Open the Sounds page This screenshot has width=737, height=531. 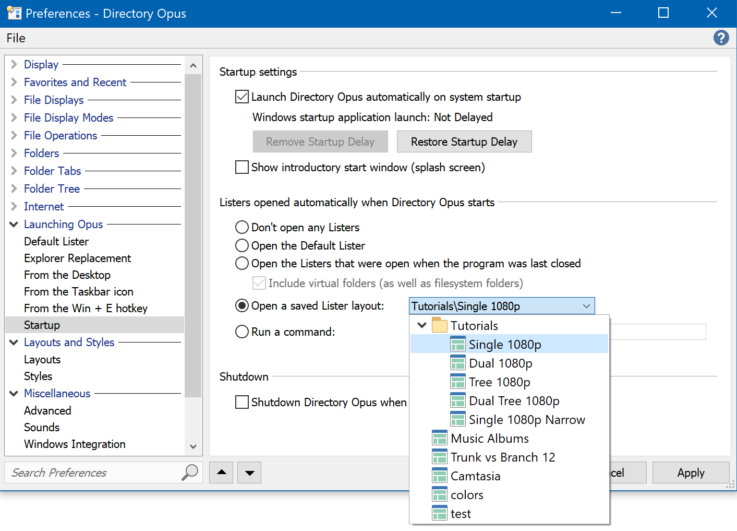click(x=42, y=427)
